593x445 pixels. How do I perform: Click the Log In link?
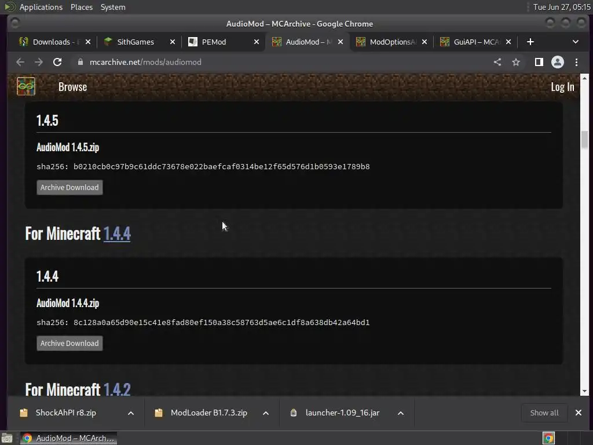point(562,87)
